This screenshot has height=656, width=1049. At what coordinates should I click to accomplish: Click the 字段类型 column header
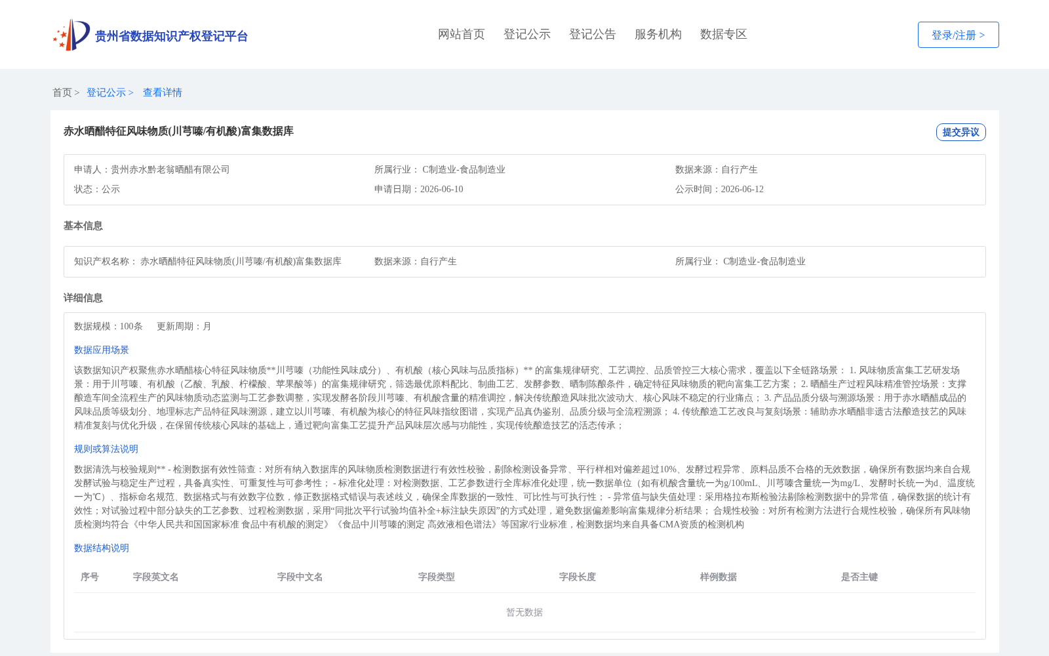pyautogui.click(x=437, y=577)
